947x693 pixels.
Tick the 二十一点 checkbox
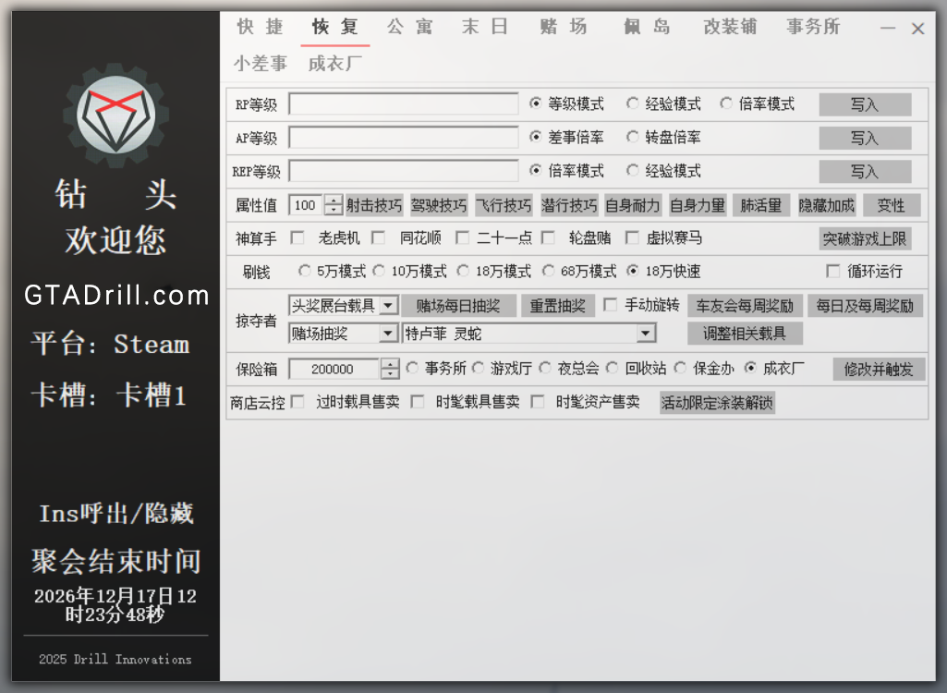463,238
